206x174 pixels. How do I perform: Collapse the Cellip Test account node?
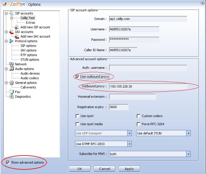12,18
